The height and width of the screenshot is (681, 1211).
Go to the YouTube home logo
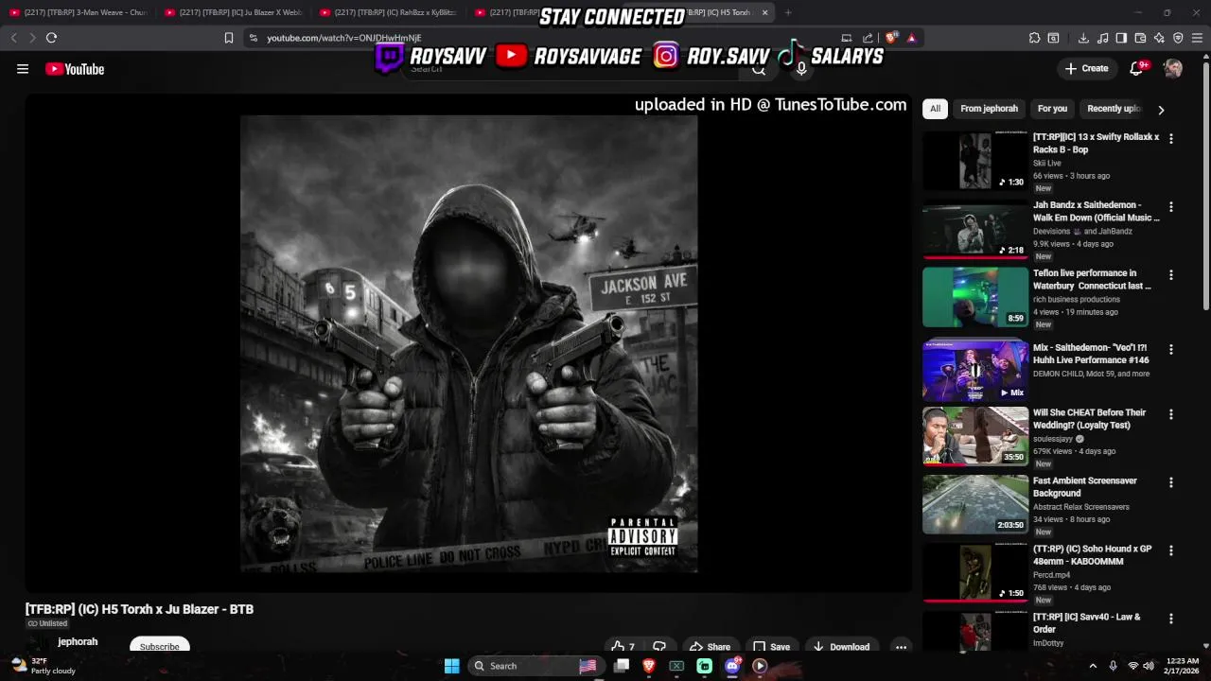75,69
